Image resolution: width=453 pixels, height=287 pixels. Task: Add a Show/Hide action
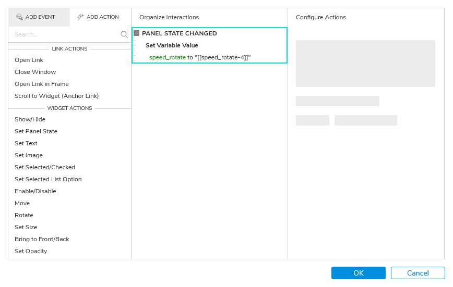[30, 119]
